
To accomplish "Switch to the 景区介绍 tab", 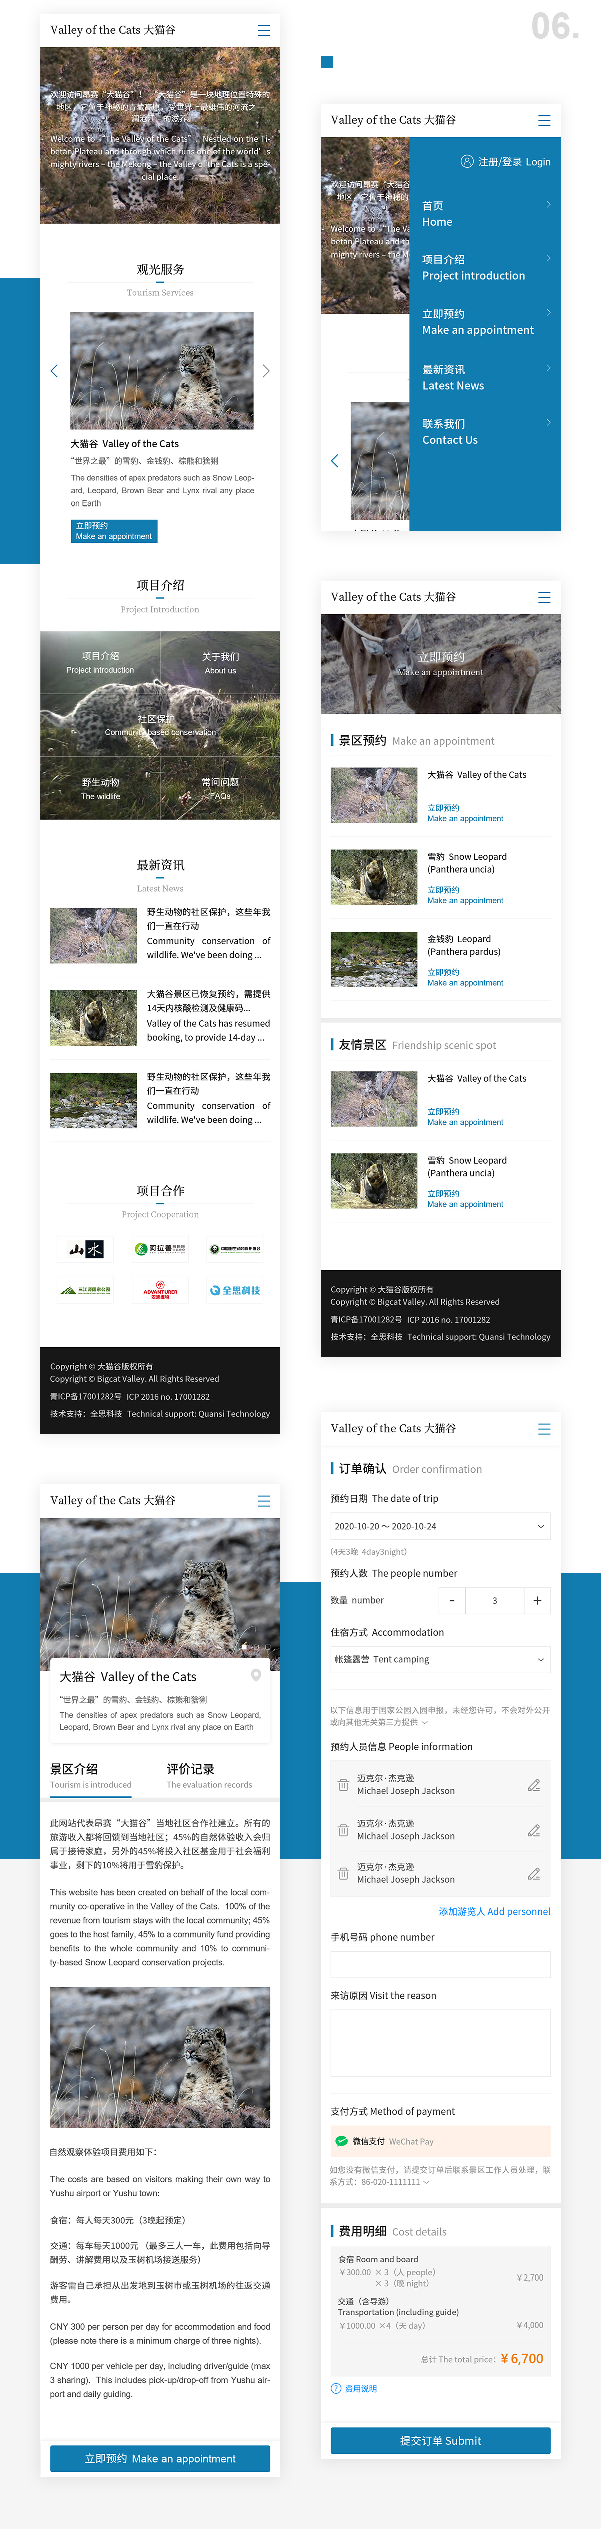I will pyautogui.click(x=90, y=1775).
